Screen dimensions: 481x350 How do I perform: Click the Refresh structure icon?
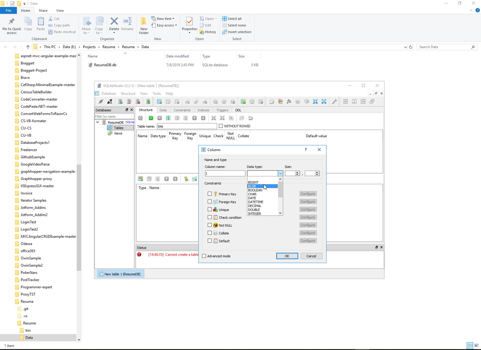click(140, 118)
